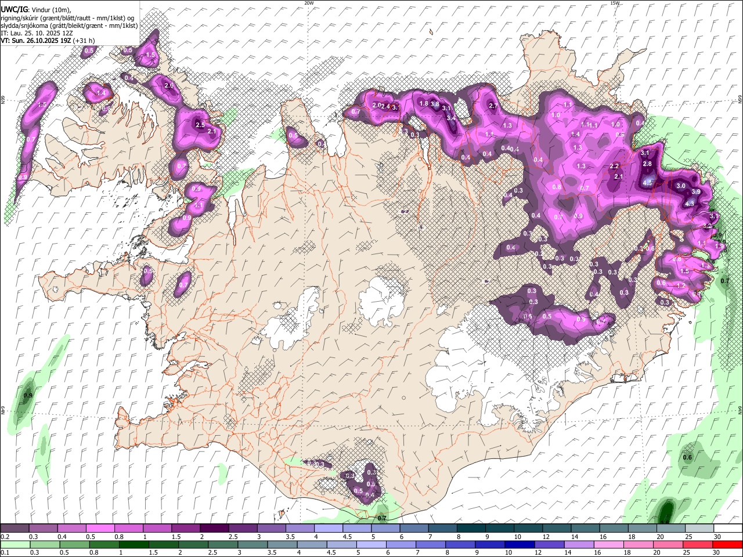
Task: Click the "0.2" label on the upper legend
Action: point(5,537)
